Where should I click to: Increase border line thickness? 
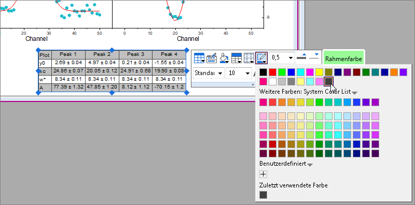[301, 56]
